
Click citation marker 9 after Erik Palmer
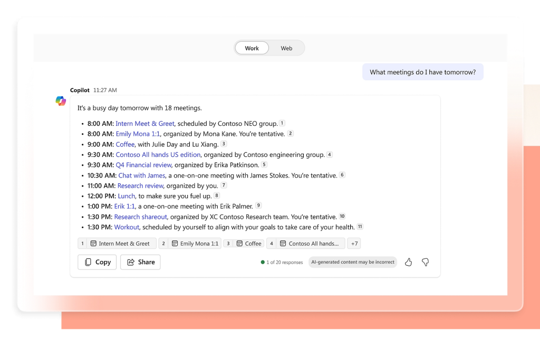258,205
